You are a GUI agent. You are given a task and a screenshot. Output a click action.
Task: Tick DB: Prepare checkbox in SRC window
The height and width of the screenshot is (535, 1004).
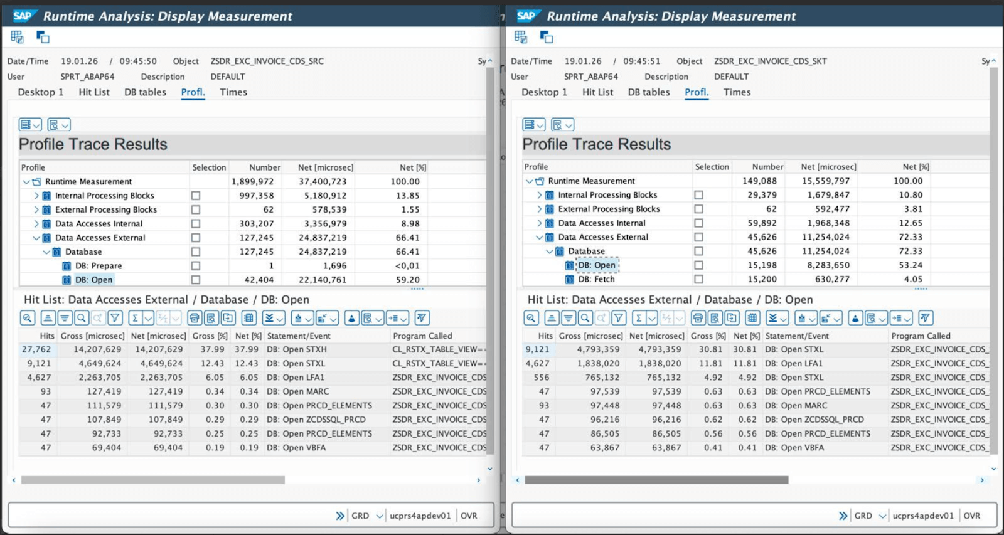196,266
